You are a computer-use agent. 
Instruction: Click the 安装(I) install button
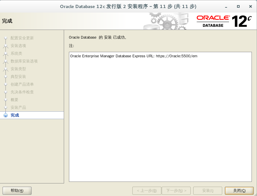coord(208,191)
